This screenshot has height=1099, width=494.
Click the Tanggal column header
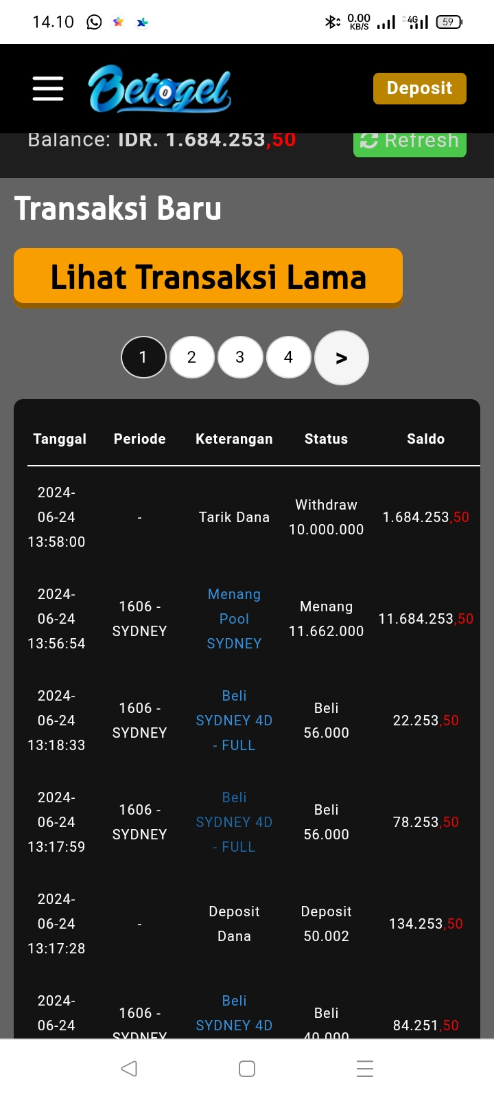(60, 439)
